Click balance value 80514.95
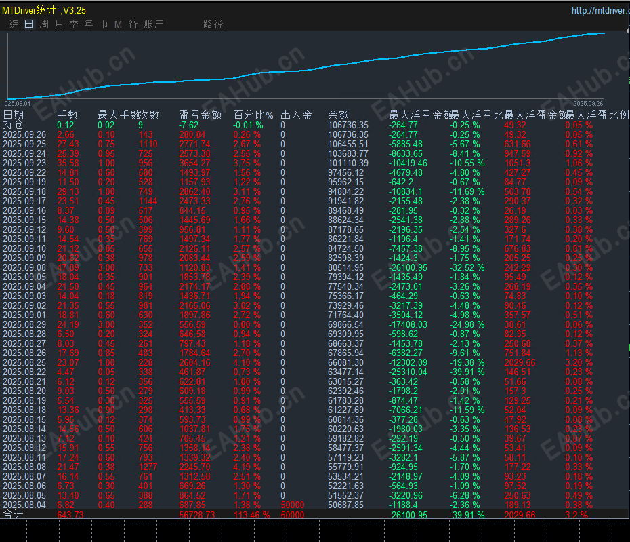 [x=345, y=267]
